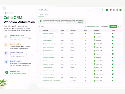Click the Rule Name column header
125x94 pixels.
click(46, 30)
